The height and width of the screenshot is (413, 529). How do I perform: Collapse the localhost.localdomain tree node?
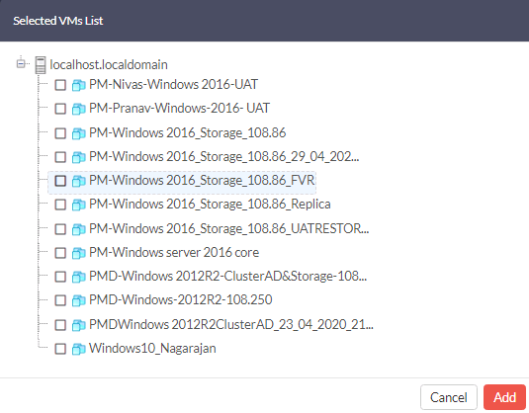(21, 63)
